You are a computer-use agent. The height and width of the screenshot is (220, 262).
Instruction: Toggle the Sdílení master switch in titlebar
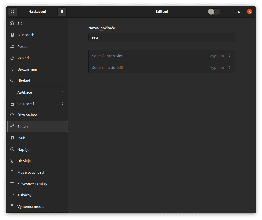point(214,12)
